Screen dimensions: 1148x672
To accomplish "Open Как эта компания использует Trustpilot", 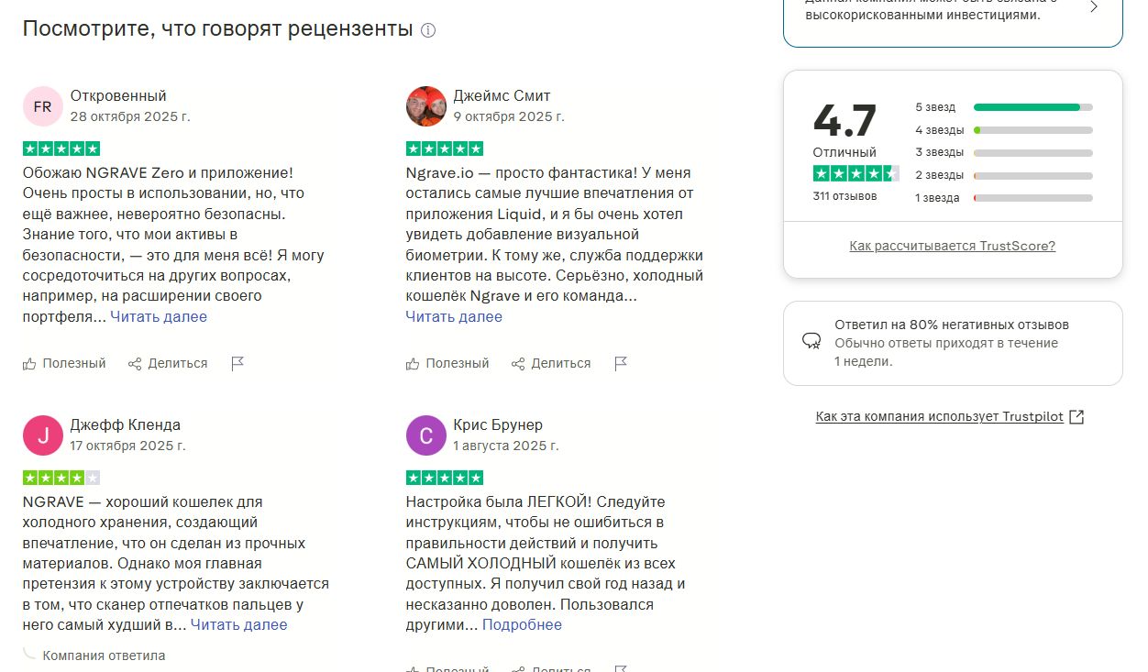I will click(939, 417).
